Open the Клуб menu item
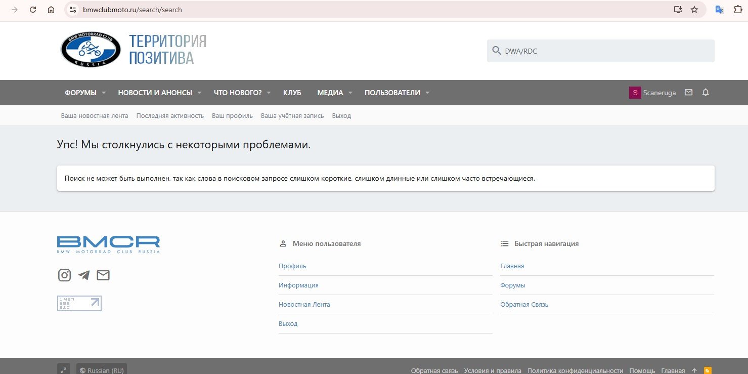This screenshot has width=748, height=374. 292,93
